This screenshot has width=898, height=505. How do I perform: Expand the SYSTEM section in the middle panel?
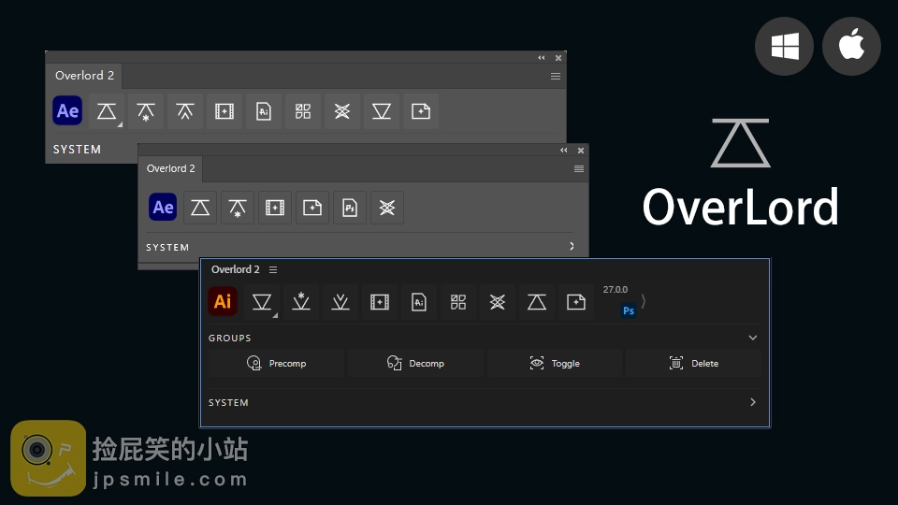(x=572, y=247)
